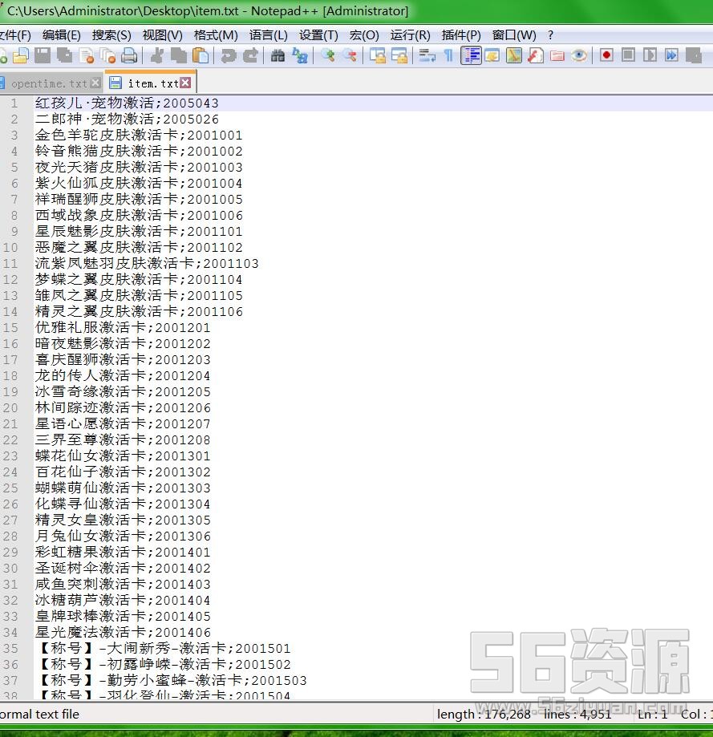
Task: Start macro recording with red dot
Action: click(x=607, y=55)
